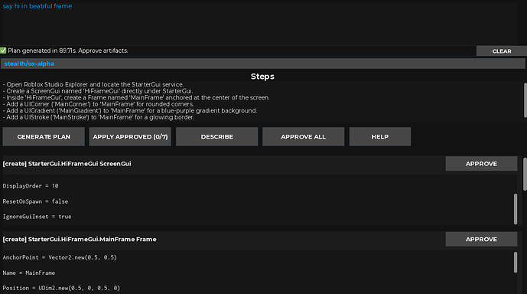Click the Generate Plan button
527x294 pixels.
[44, 136]
